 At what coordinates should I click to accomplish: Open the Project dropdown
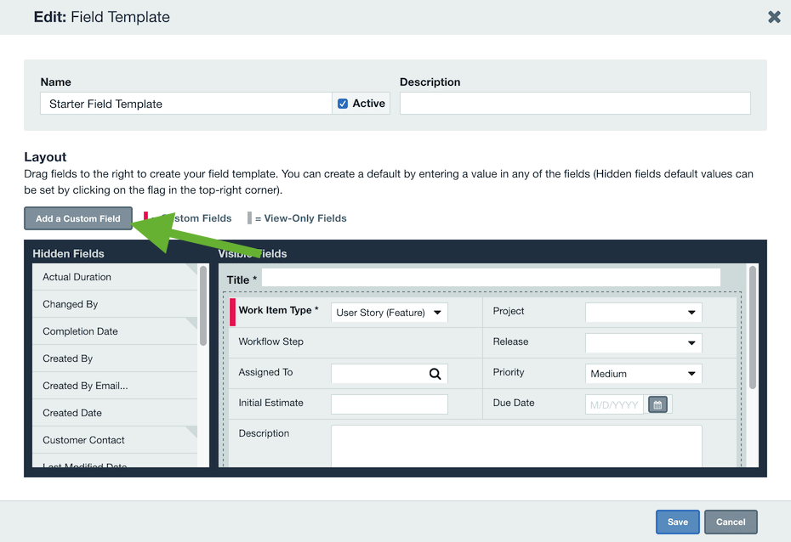pyautogui.click(x=643, y=313)
